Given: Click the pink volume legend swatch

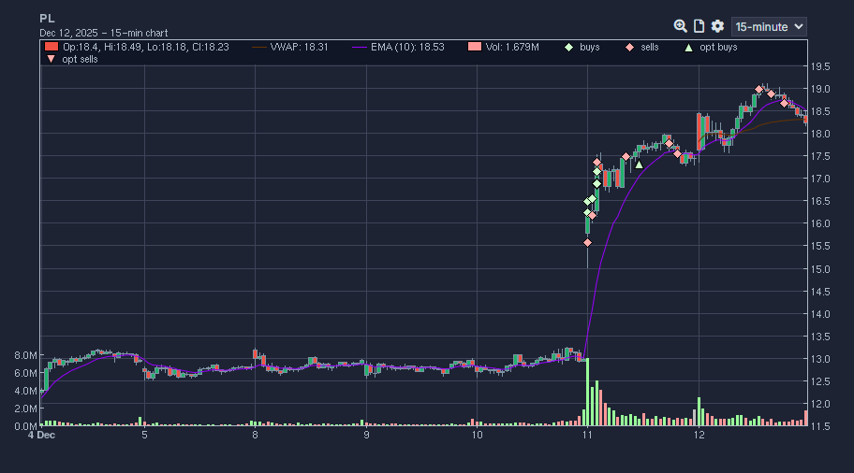Looking at the screenshot, I should click(x=475, y=48).
